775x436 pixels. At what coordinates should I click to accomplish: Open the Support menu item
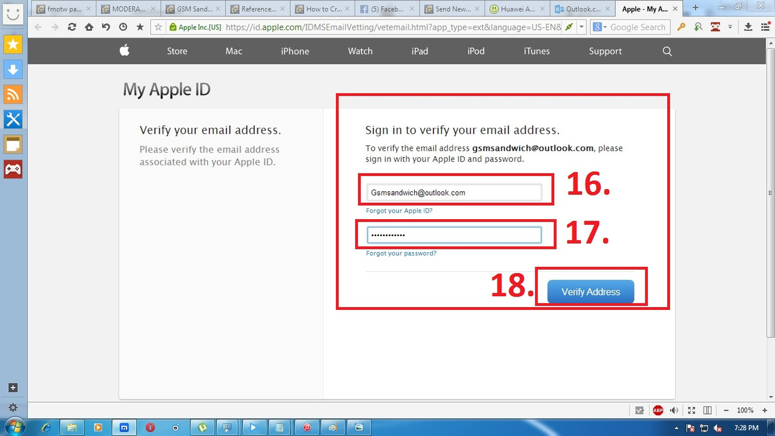[605, 51]
